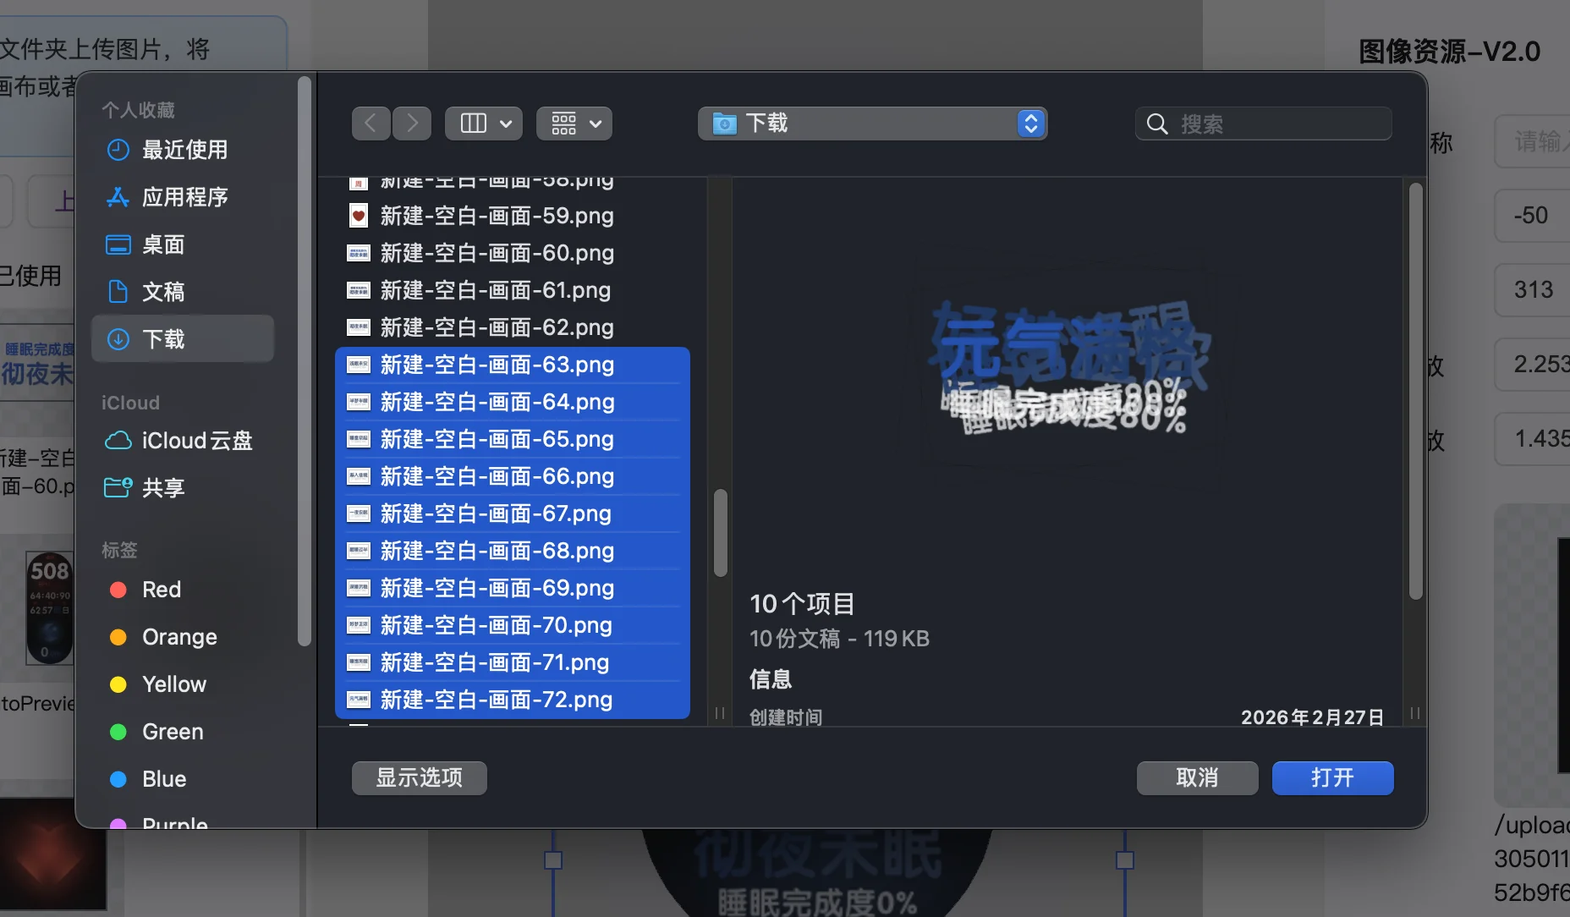
Task: Open the icon grouping options dropdown
Action: click(x=575, y=124)
